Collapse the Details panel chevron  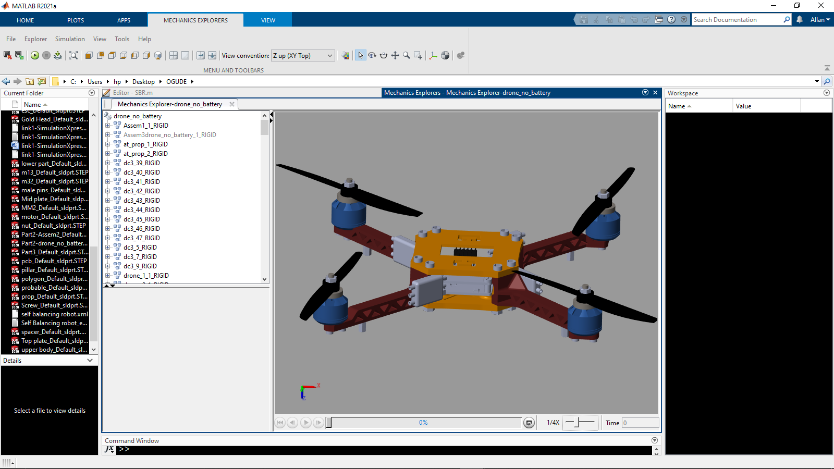90,360
